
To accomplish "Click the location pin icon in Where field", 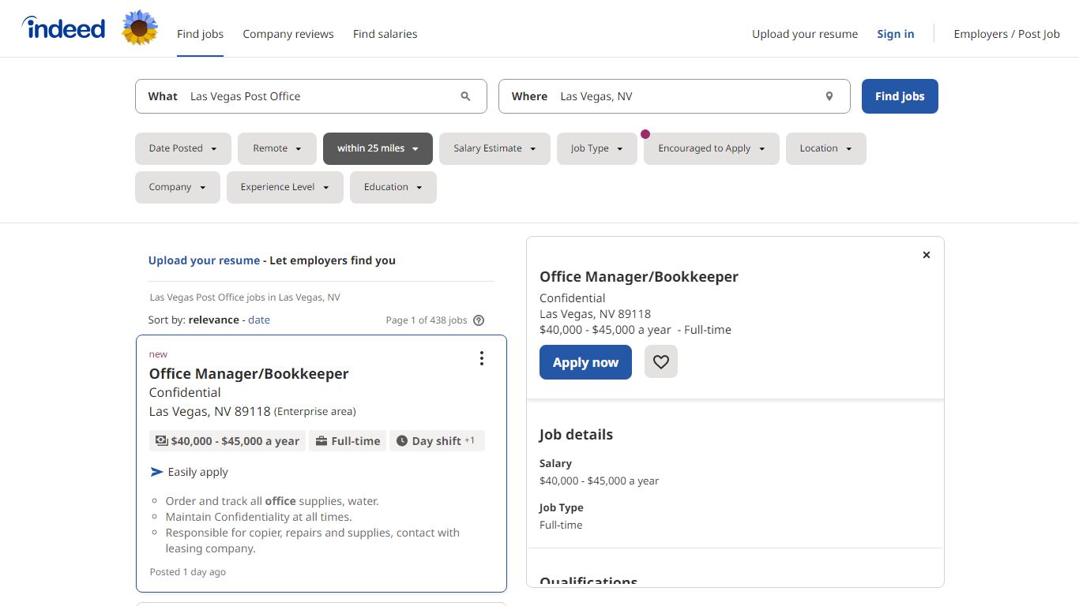I will pyautogui.click(x=829, y=96).
